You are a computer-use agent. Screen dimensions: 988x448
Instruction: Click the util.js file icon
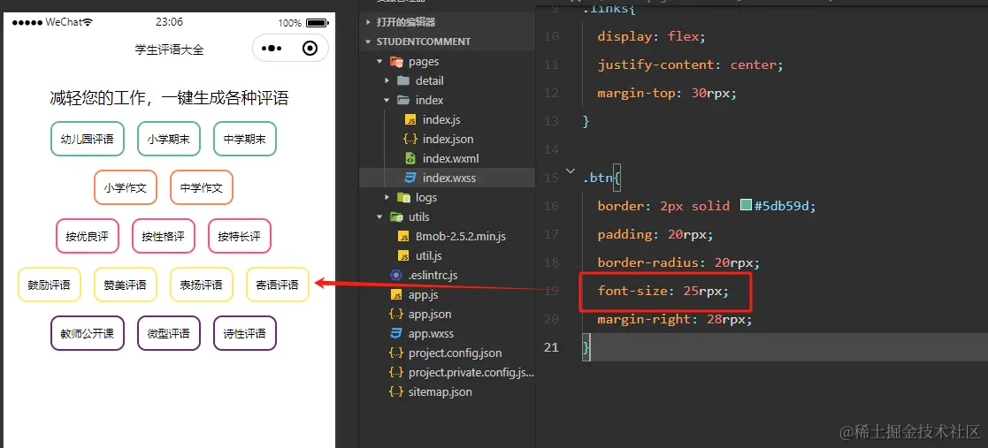403,256
